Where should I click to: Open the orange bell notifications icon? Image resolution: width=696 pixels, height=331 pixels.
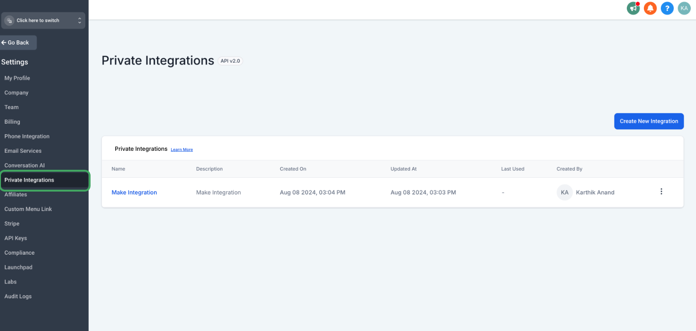click(x=650, y=8)
